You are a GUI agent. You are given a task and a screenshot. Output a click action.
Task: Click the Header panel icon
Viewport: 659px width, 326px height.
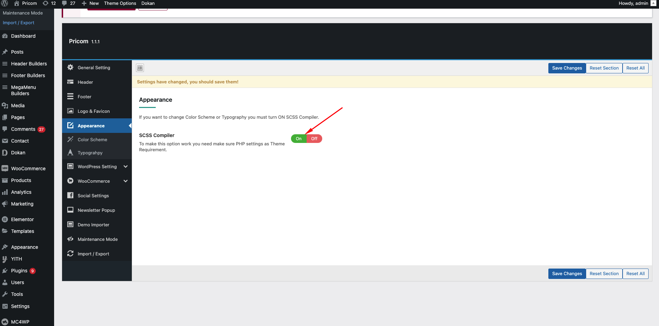(70, 82)
